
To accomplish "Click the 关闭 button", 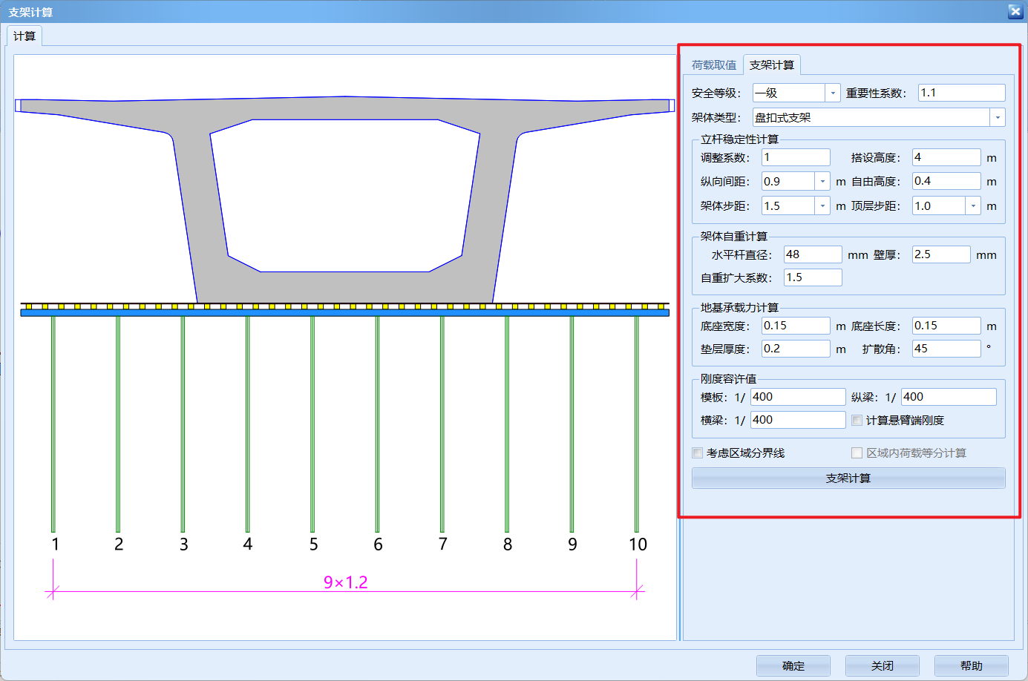I will (x=882, y=665).
